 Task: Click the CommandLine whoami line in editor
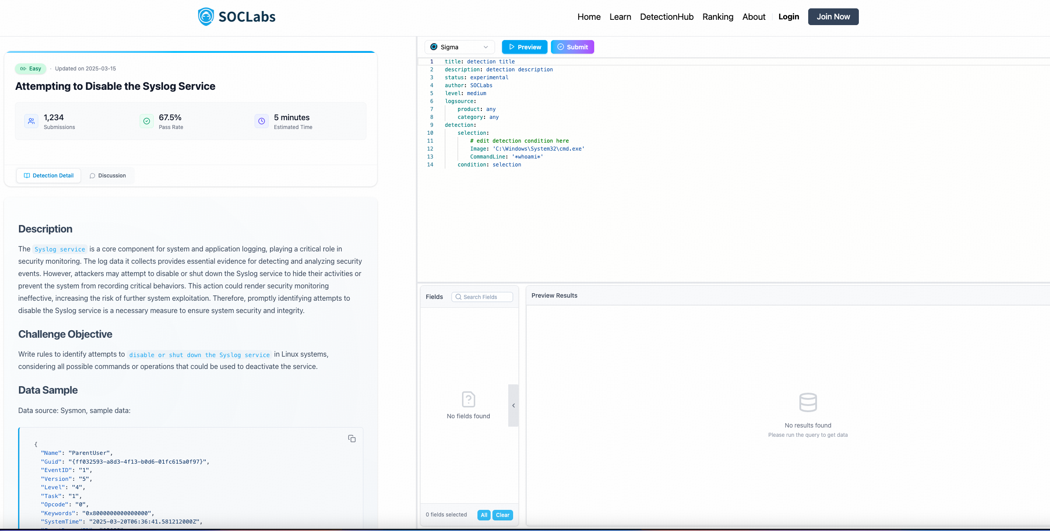click(507, 157)
